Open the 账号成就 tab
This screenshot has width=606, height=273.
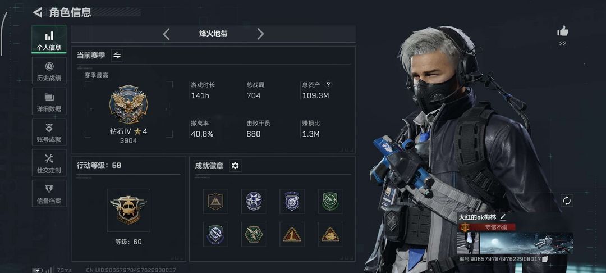(49, 132)
